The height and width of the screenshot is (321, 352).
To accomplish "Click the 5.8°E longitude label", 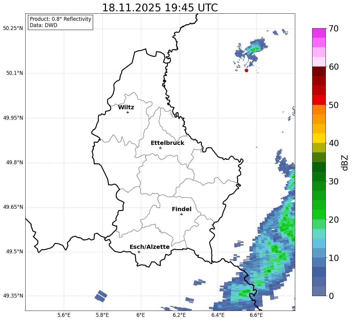I will point(102,315).
